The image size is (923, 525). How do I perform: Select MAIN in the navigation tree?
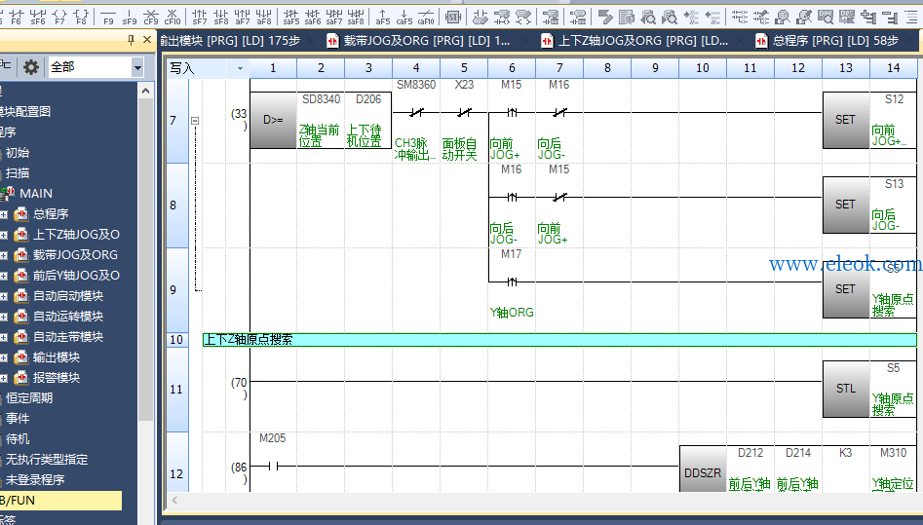click(36, 194)
